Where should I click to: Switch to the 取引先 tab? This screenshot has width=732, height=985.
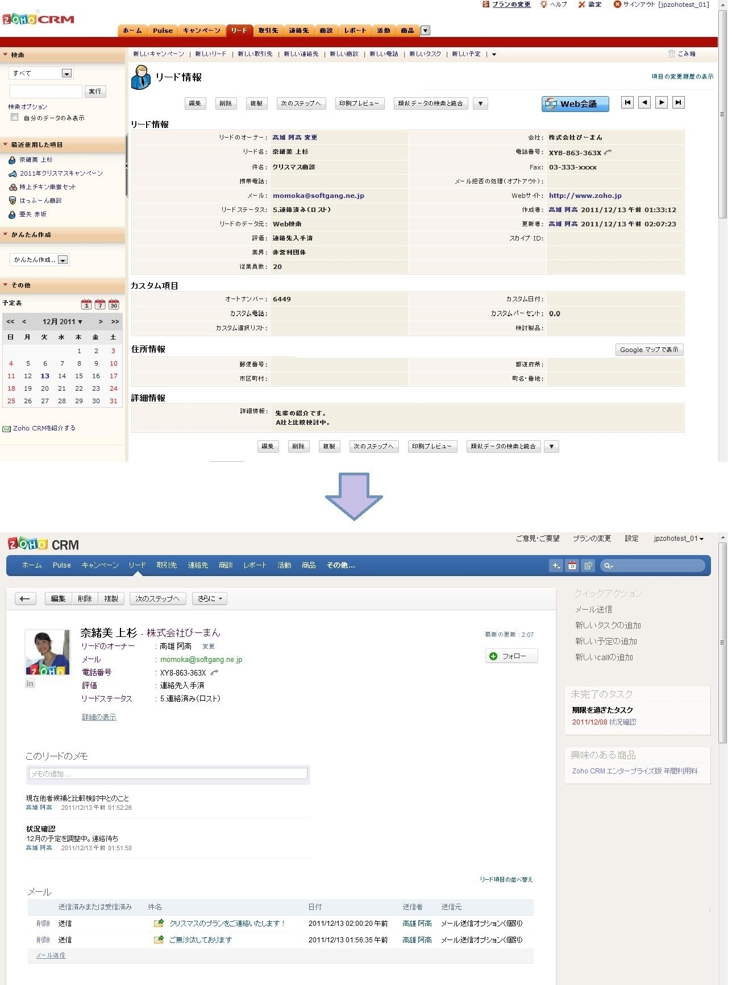[x=268, y=31]
